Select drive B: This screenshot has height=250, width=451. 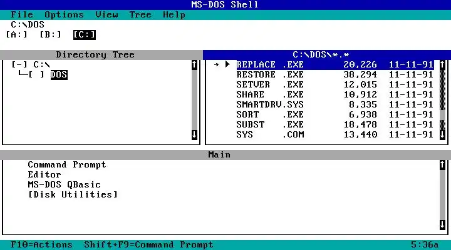50,35
